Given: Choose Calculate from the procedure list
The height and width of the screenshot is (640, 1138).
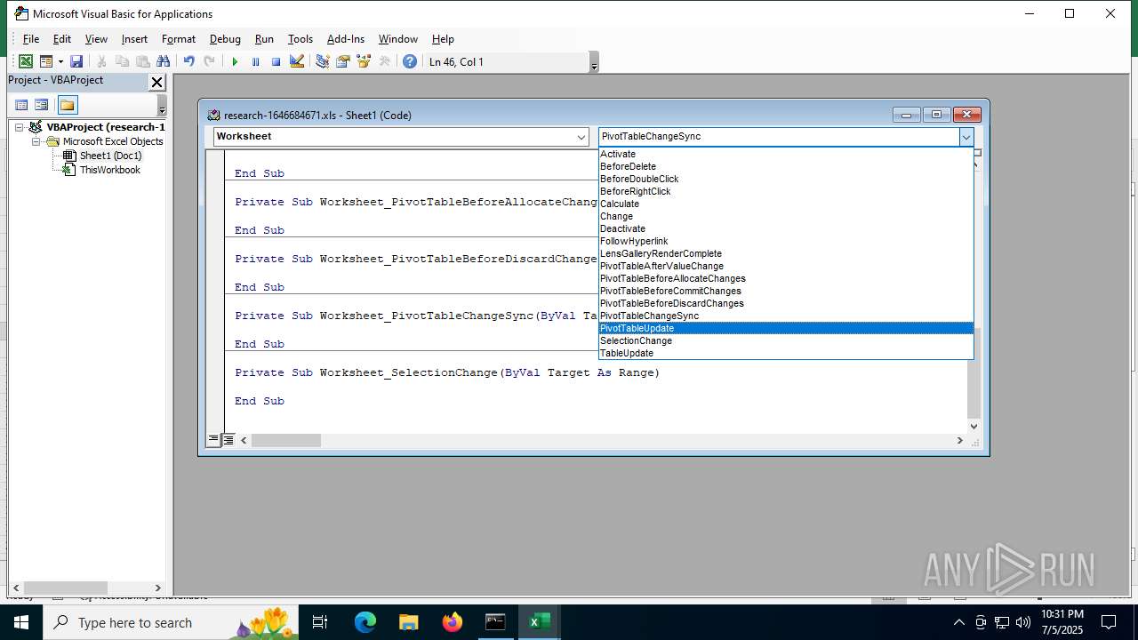Looking at the screenshot, I should [786, 204].
